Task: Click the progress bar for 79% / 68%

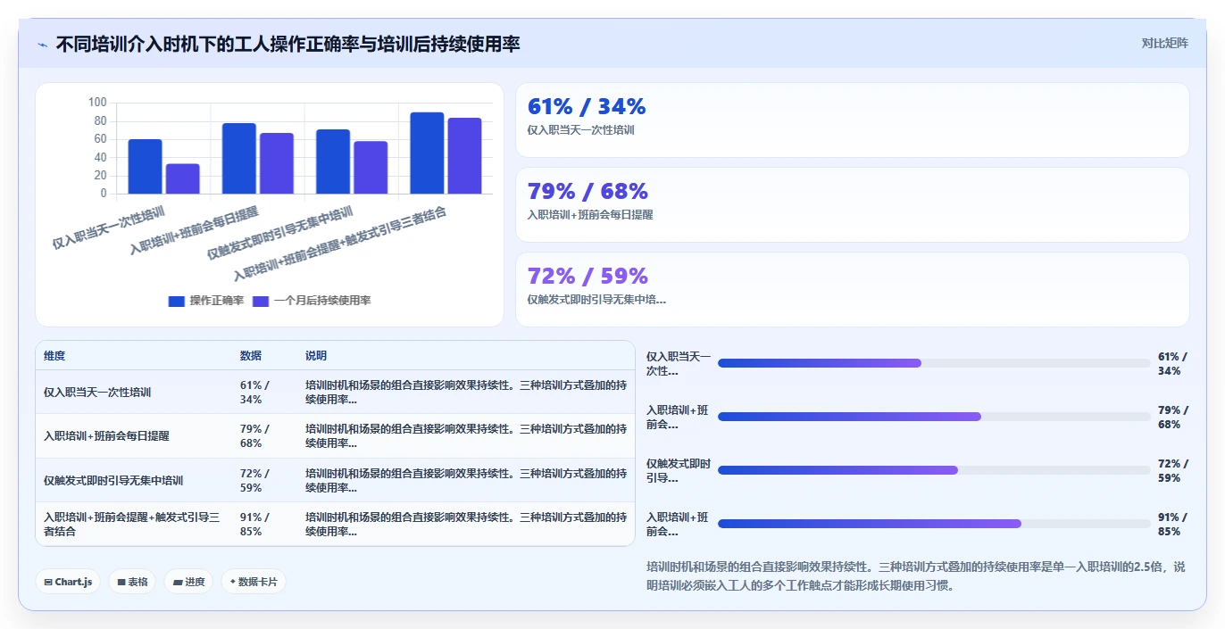Action: [934, 417]
